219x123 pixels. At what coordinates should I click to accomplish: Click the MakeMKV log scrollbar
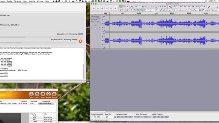pos(83,71)
